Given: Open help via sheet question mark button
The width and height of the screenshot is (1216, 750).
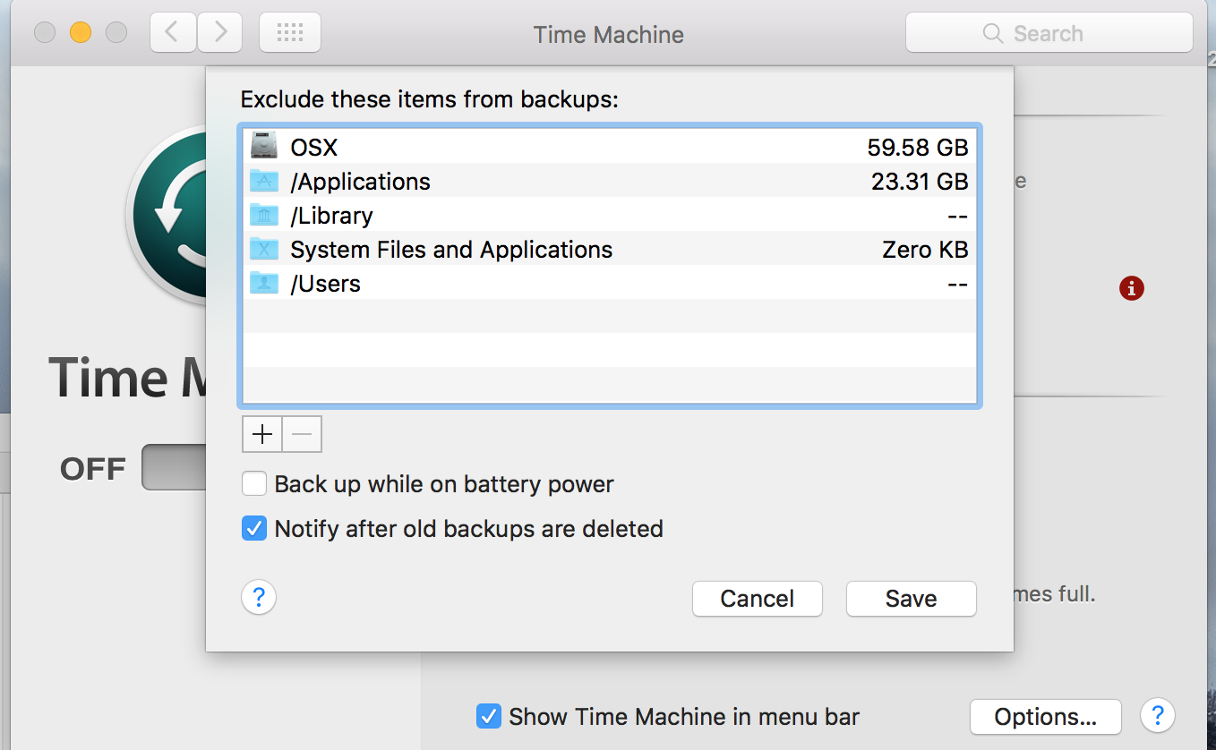Looking at the screenshot, I should coord(259,596).
